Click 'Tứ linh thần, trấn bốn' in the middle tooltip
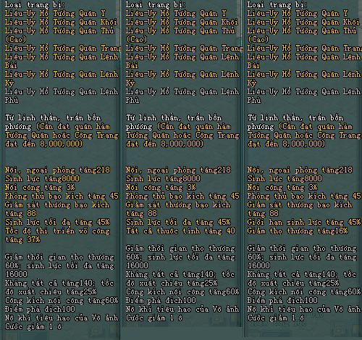The height and width of the screenshot is (340, 362). [x=174, y=118]
